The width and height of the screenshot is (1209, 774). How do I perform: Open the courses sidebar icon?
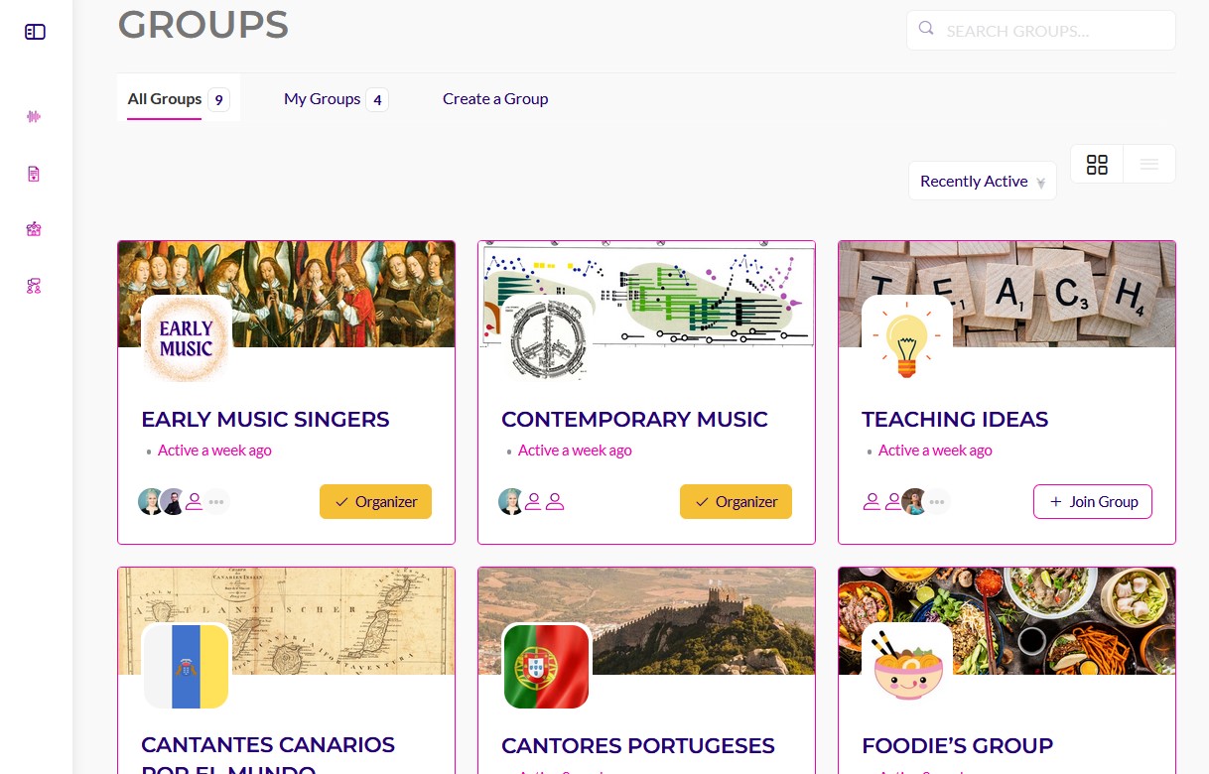click(x=34, y=229)
